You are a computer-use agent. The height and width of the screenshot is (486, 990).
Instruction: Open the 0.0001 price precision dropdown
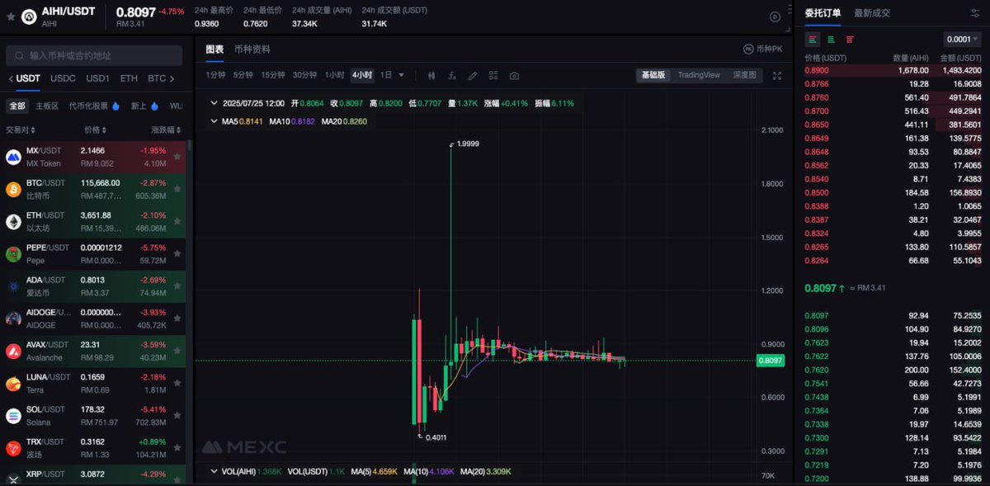[x=963, y=39]
